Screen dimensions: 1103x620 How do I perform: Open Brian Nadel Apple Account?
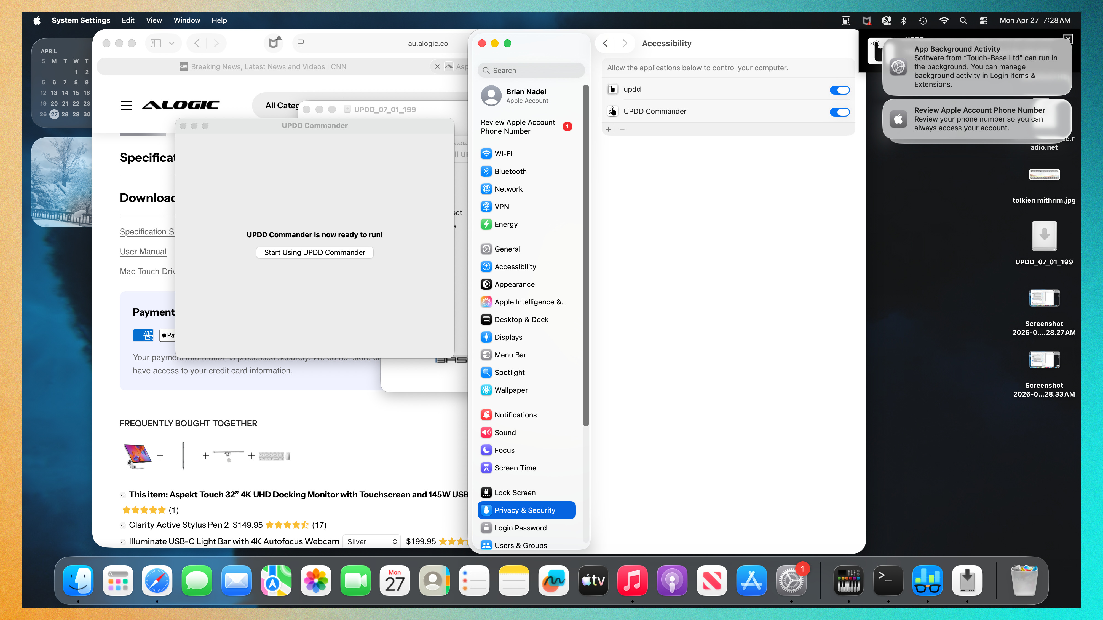[x=526, y=96]
